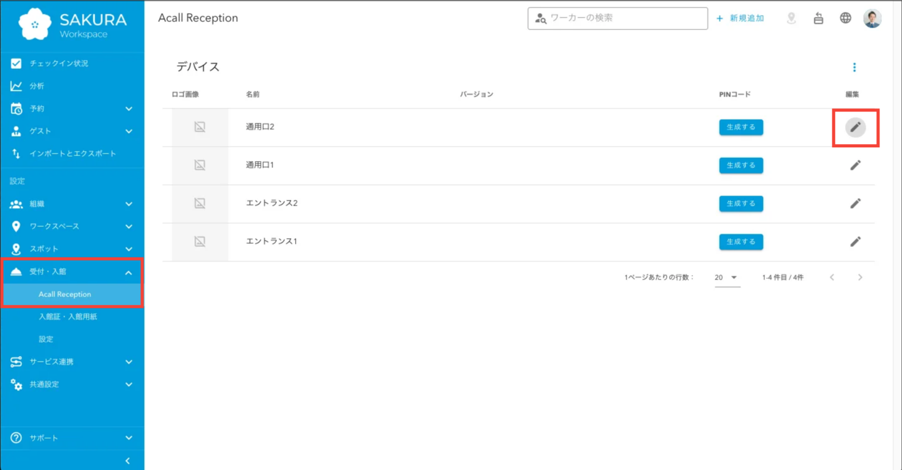
Task: Click the 名前 column header
Action: click(253, 95)
